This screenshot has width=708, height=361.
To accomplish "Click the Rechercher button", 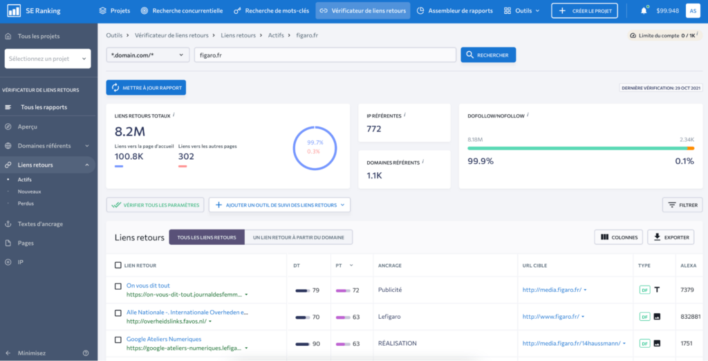I will coord(488,55).
